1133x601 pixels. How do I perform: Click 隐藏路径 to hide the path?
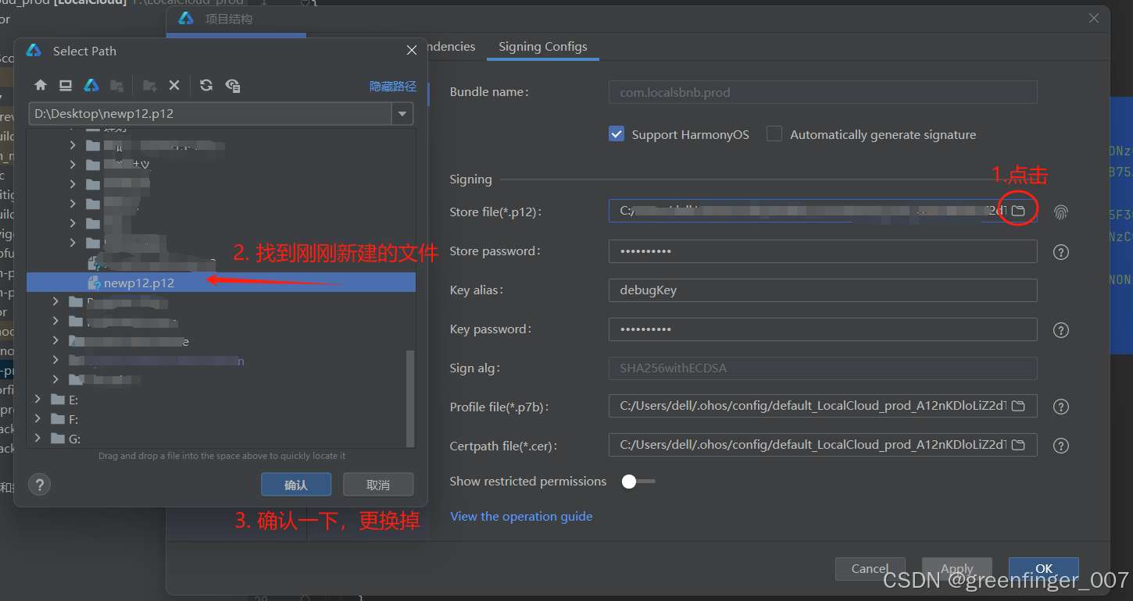(393, 87)
